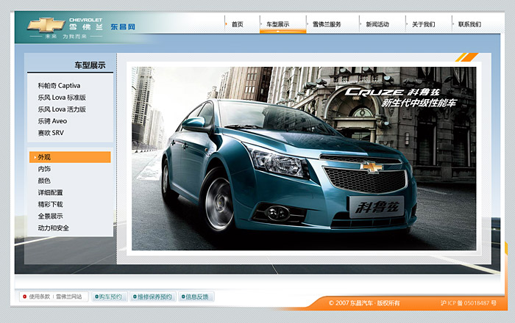This screenshot has width=515, height=323.
Task: Click the 维修保养预约 footer button
Action: pyautogui.click(x=153, y=297)
